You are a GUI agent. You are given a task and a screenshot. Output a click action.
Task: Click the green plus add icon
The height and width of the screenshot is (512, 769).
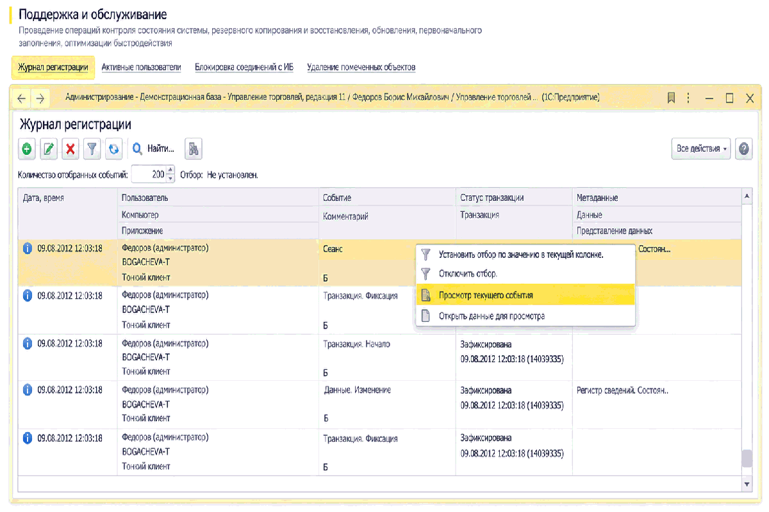point(28,148)
